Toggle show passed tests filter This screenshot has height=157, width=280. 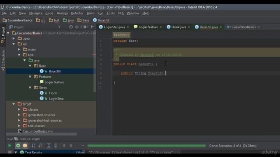pyautogui.click(x=18, y=146)
